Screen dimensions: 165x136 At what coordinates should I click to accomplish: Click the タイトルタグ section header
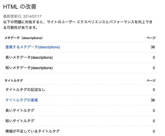tap(14, 80)
